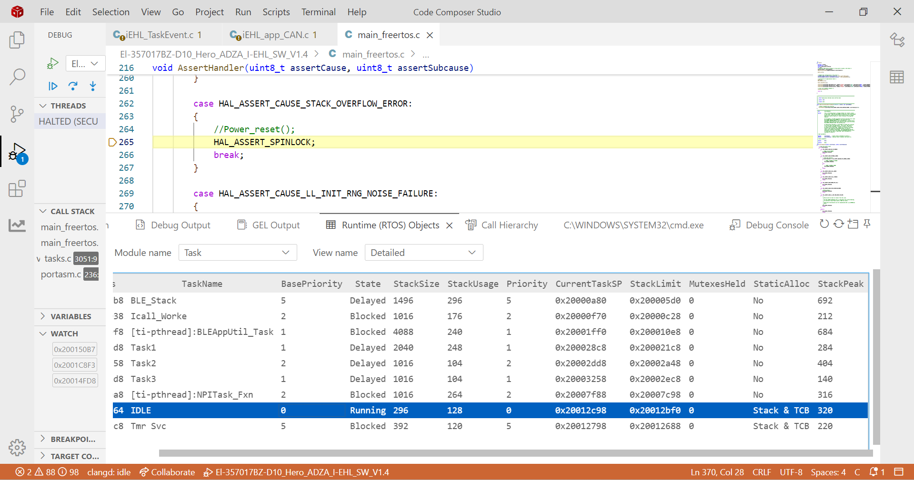The height and width of the screenshot is (480, 914).
Task: Click the UTF-8 encoding indicator
Action: coord(791,472)
